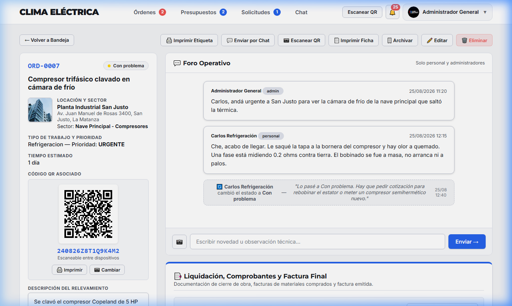Click the order number ORD-0007
Viewport: 512px width, 306px height.
tap(44, 66)
